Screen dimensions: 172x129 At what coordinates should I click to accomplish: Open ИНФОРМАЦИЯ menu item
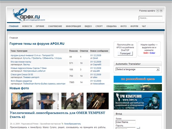click(x=73, y=26)
